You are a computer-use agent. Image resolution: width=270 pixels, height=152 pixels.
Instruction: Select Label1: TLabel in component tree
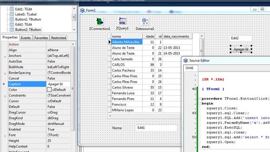tap(26, 14)
